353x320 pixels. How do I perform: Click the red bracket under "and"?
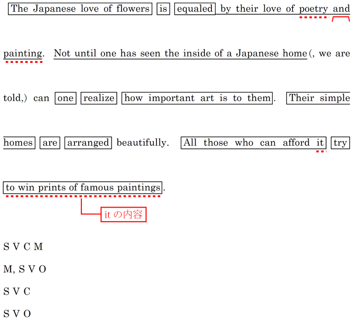[341, 18]
